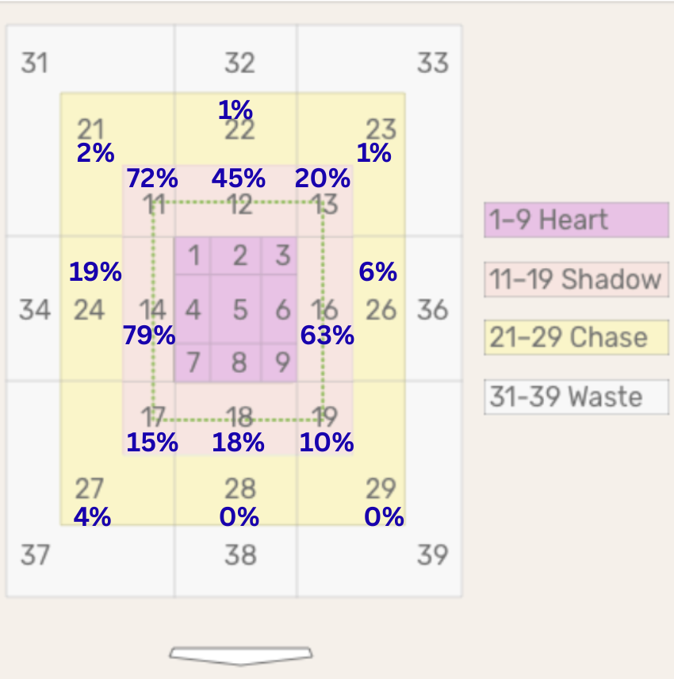The image size is (674, 679).
Task: Click waste zone 31 label
Action: coord(35,63)
